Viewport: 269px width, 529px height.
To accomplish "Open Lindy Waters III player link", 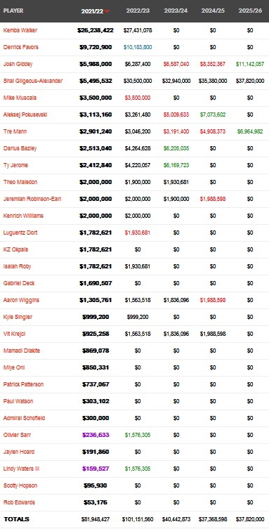I will click(x=21, y=469).
